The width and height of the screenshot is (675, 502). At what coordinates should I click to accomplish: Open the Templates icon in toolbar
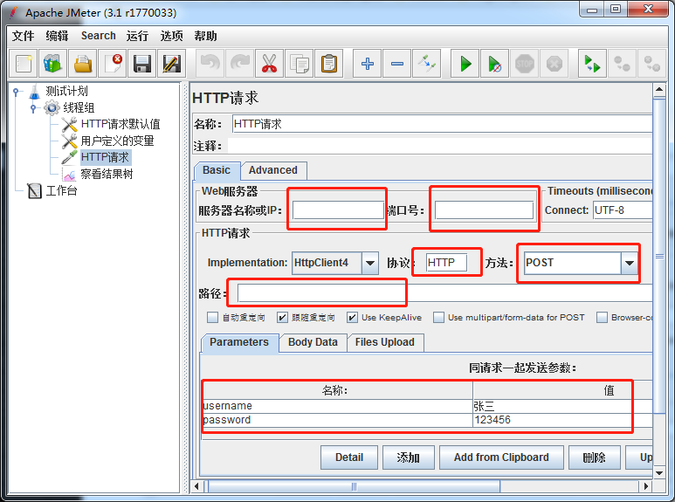point(53,64)
